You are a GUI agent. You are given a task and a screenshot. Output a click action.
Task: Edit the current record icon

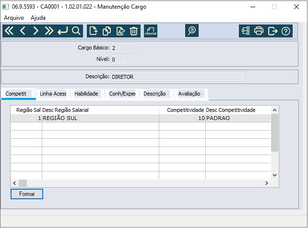[120, 31]
